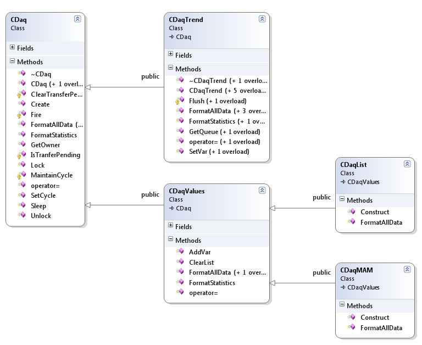422x345 pixels.
Task: Select the MaintainCycle method in CDaq
Action: click(x=51, y=175)
